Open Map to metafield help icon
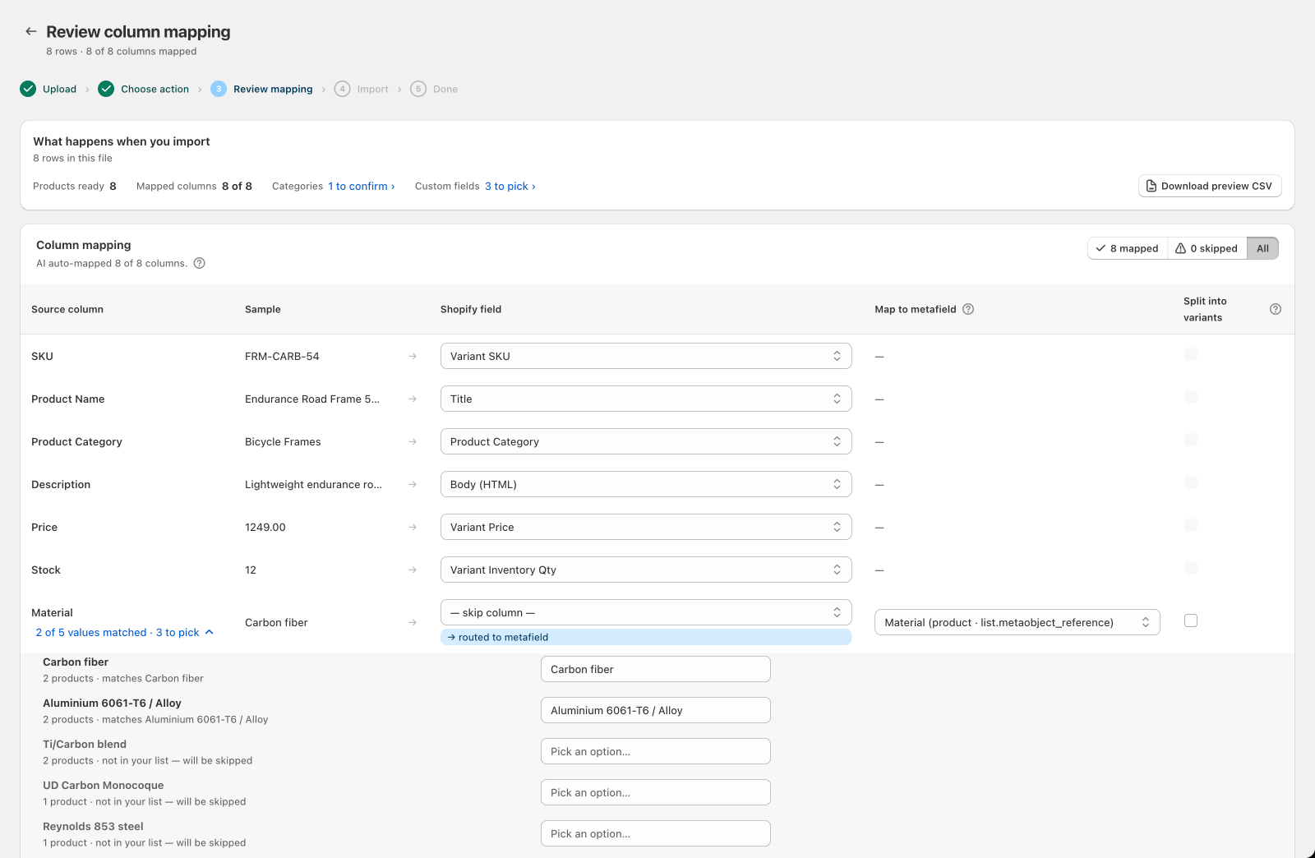Image resolution: width=1315 pixels, height=858 pixels. (x=968, y=309)
